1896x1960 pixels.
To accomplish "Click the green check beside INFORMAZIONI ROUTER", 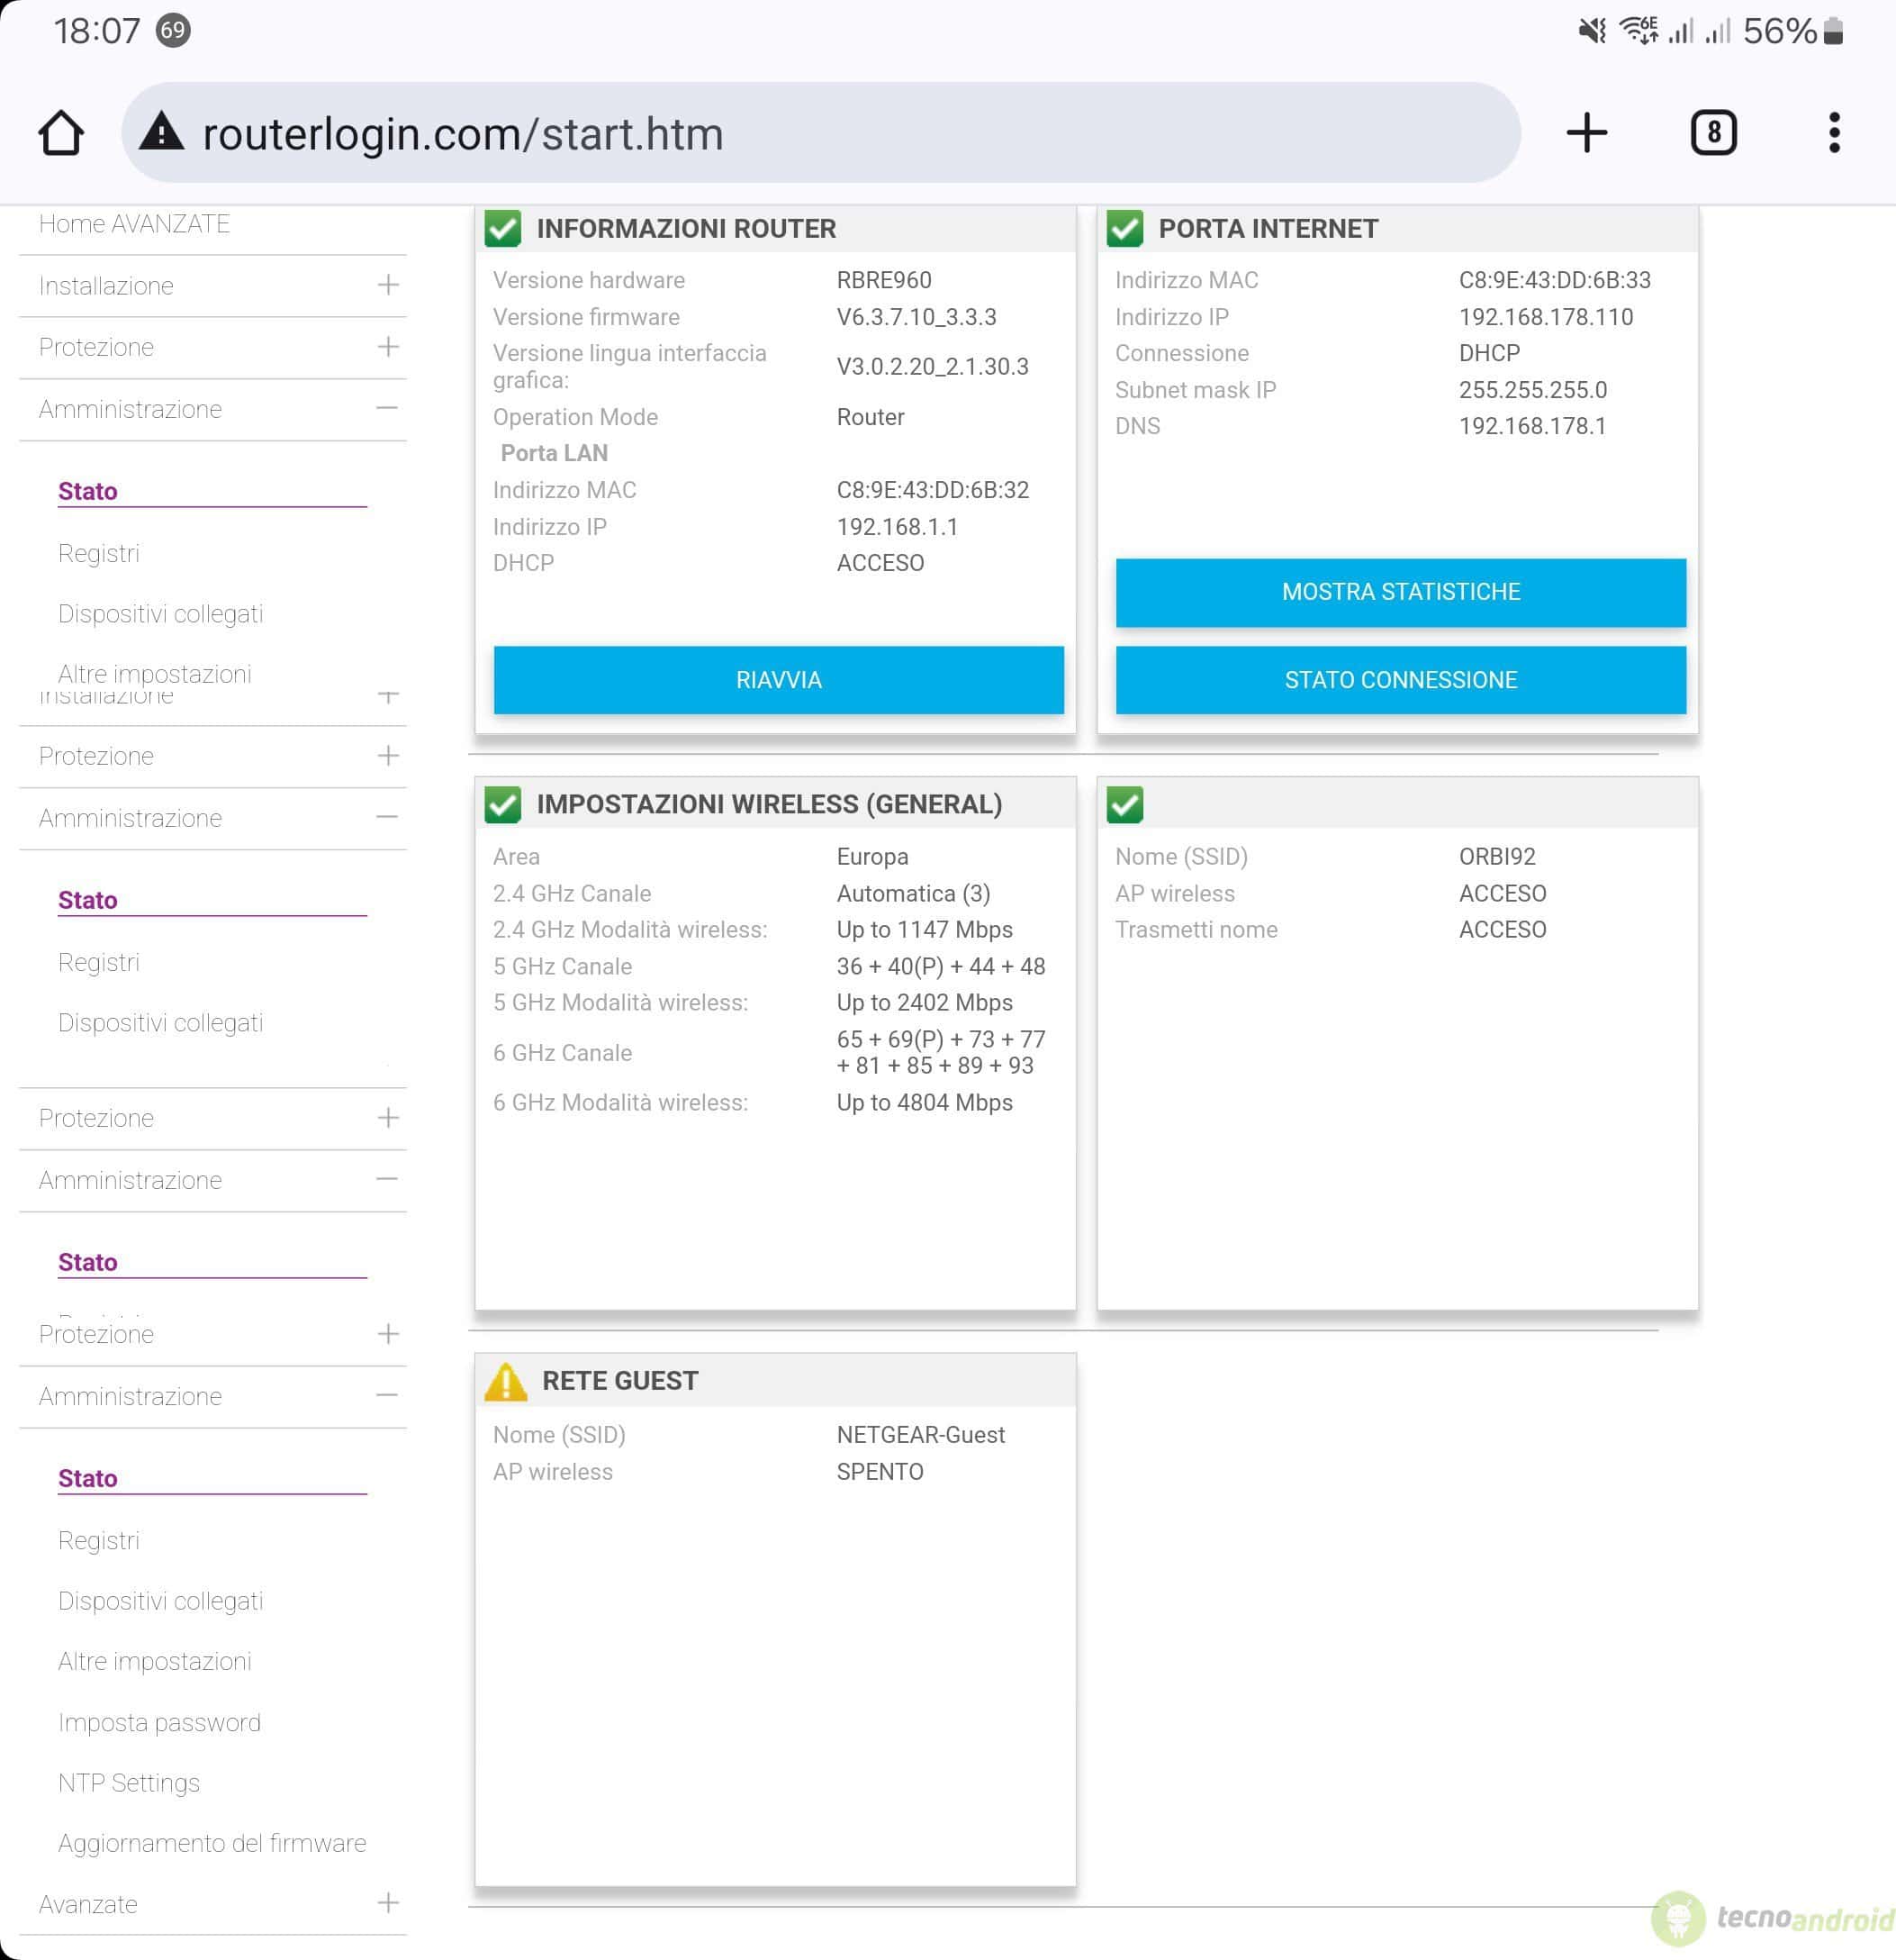I will [502, 229].
